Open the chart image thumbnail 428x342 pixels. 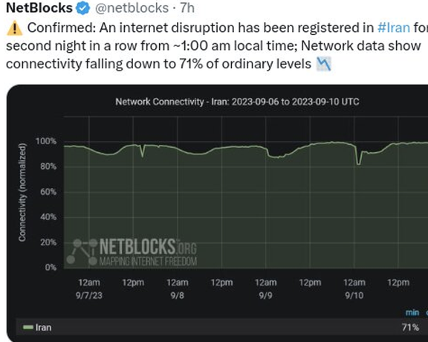pos(217,213)
